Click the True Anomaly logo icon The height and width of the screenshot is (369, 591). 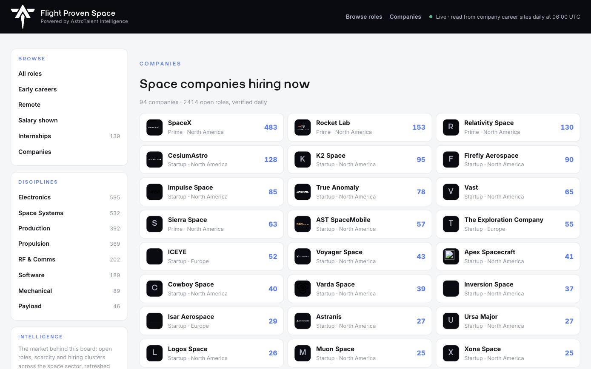303,192
